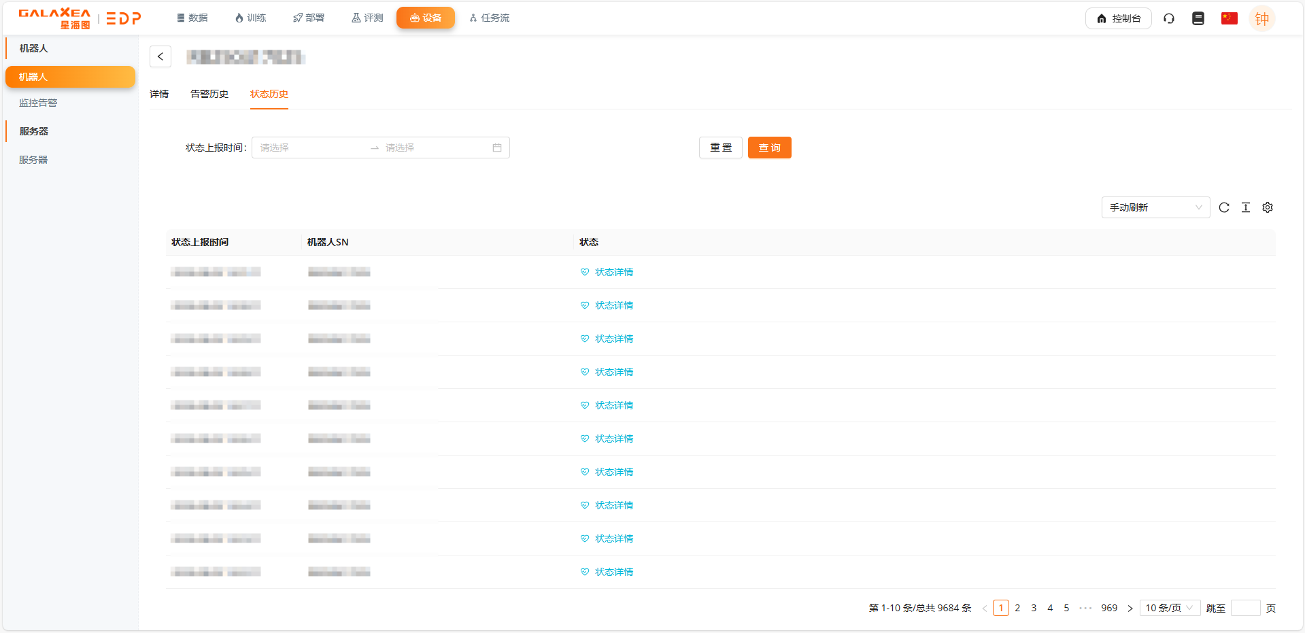Screen dimensions: 1305x633
Task: Open calendar icon in date range picker
Action: (497, 148)
